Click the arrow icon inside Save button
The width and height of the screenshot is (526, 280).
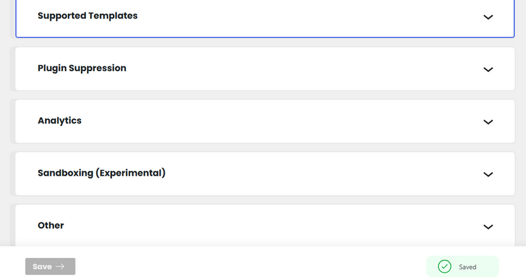coord(60,266)
